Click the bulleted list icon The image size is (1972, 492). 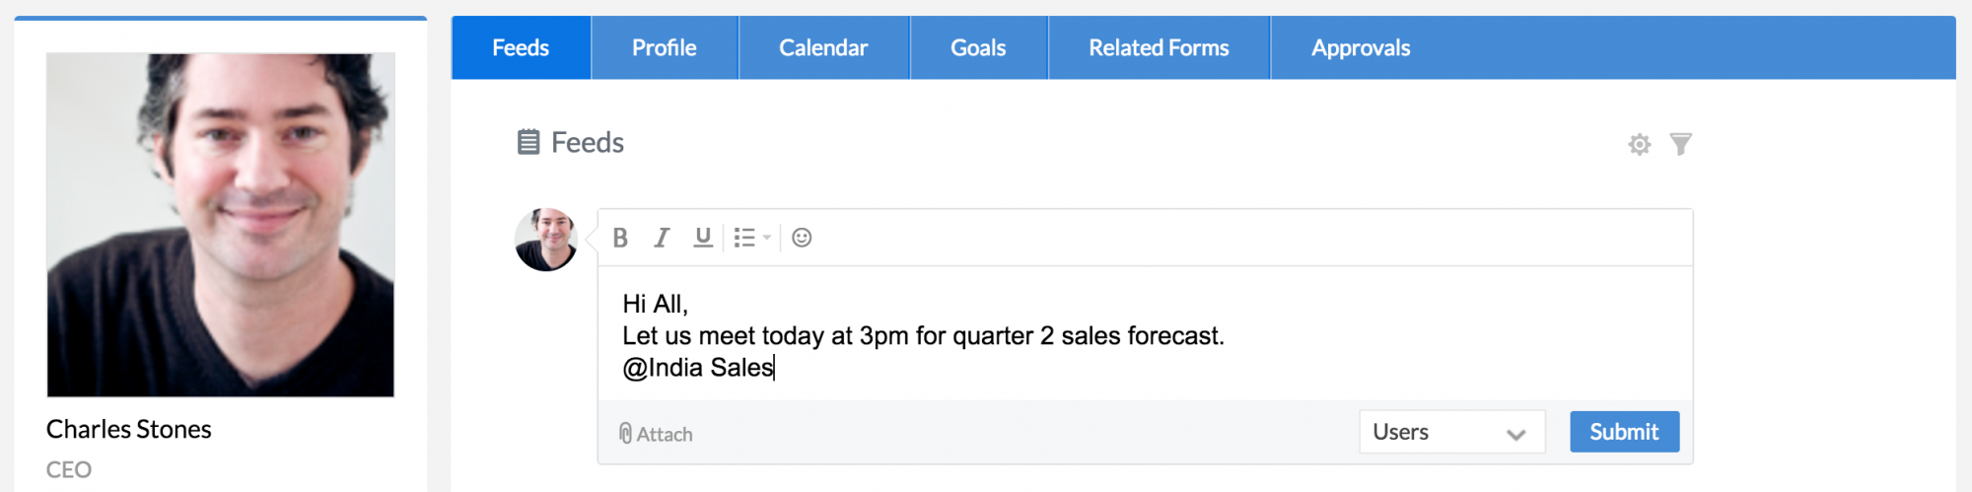tap(744, 238)
